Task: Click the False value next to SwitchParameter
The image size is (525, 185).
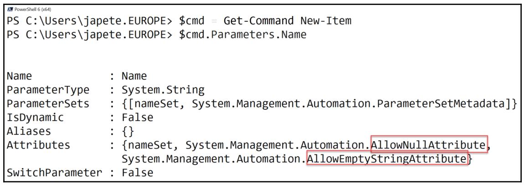Action: (x=137, y=173)
